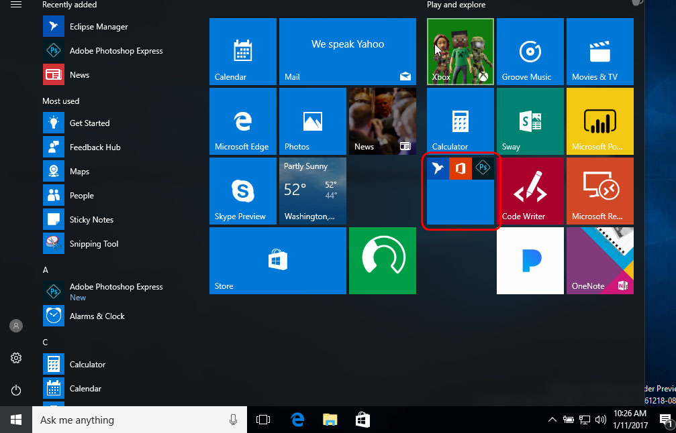Image resolution: width=676 pixels, height=433 pixels.
Task: Click the Recently added heading
Action: coord(69,5)
